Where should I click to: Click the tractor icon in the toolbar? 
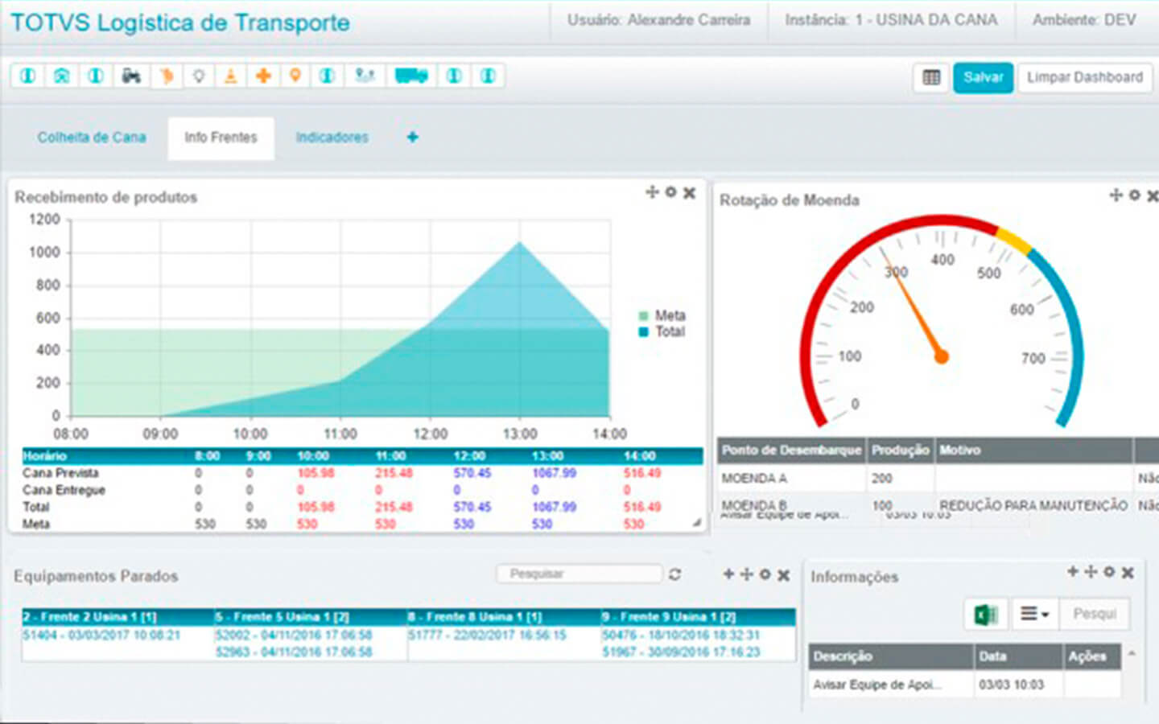(x=131, y=76)
